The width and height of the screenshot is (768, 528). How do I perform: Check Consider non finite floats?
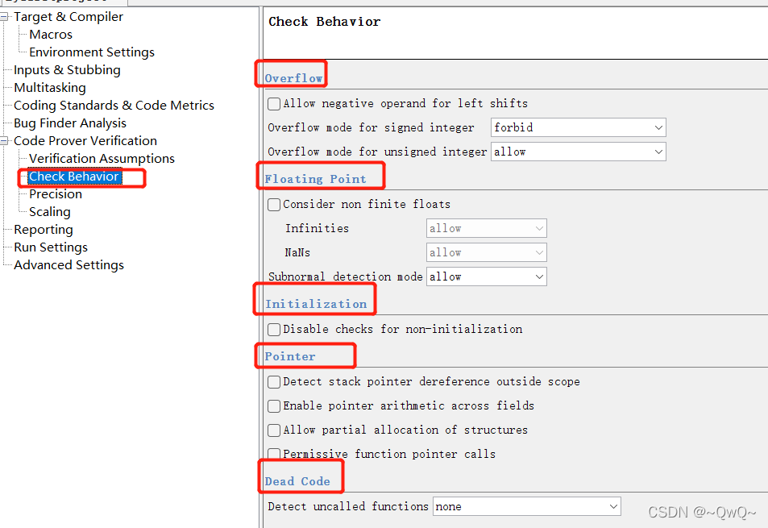(273, 204)
